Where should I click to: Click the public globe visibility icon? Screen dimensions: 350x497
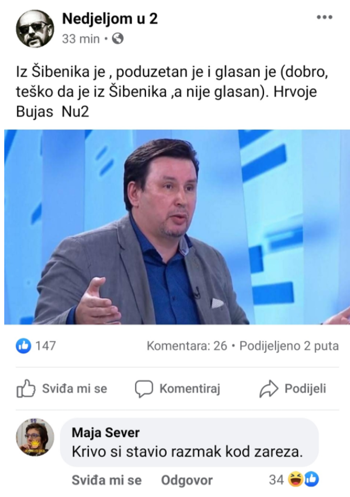(118, 39)
